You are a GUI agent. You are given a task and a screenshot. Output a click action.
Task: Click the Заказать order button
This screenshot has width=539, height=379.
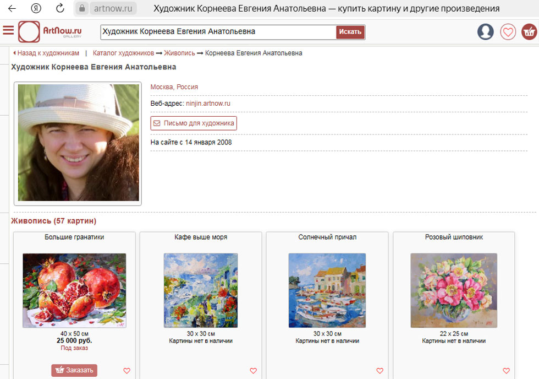tap(74, 370)
